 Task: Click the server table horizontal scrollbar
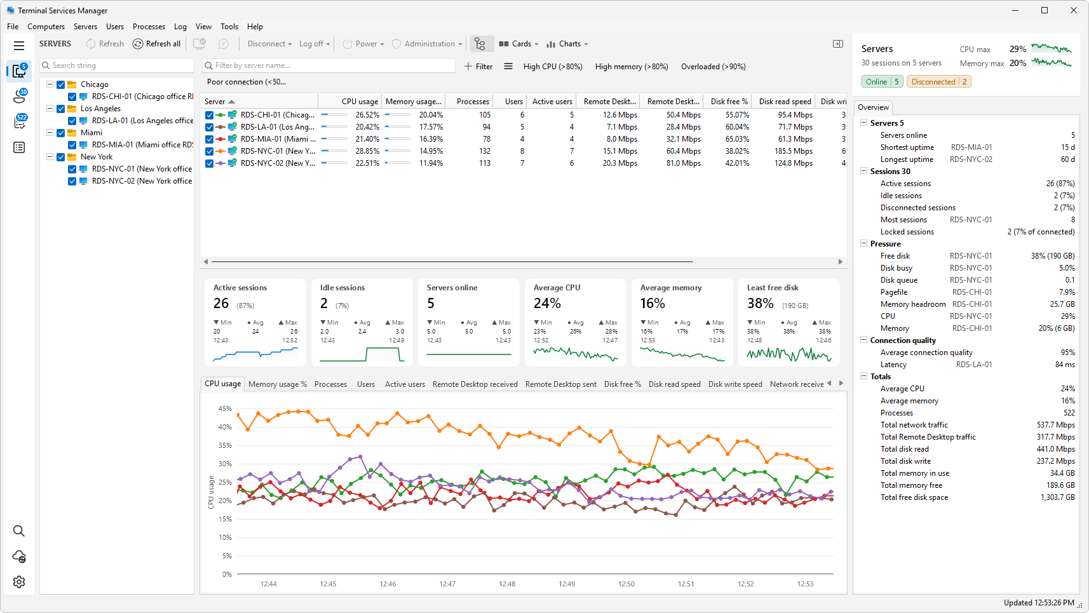[x=452, y=262]
